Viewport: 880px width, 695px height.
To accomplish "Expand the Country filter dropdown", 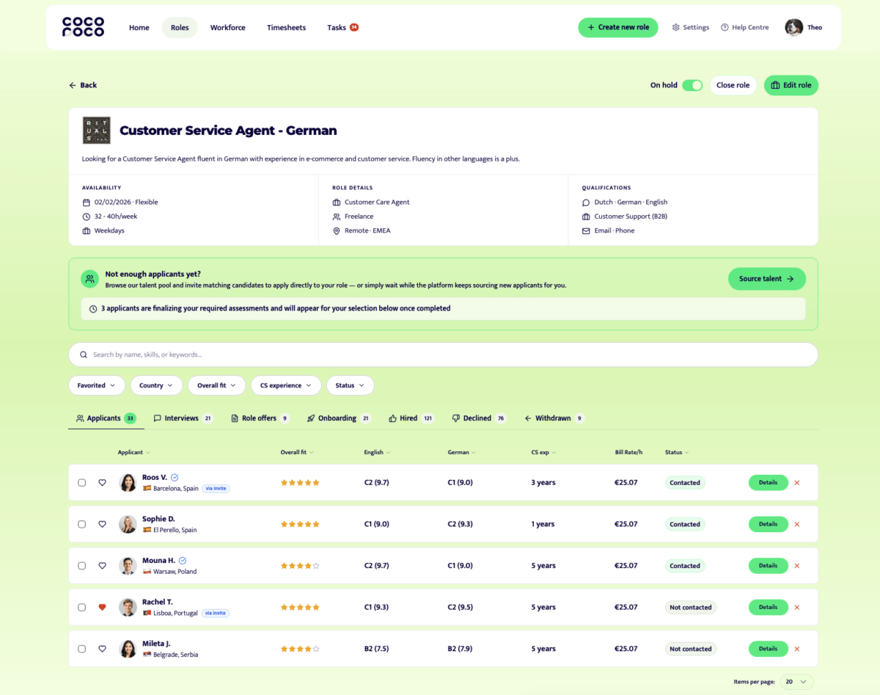I will point(156,385).
